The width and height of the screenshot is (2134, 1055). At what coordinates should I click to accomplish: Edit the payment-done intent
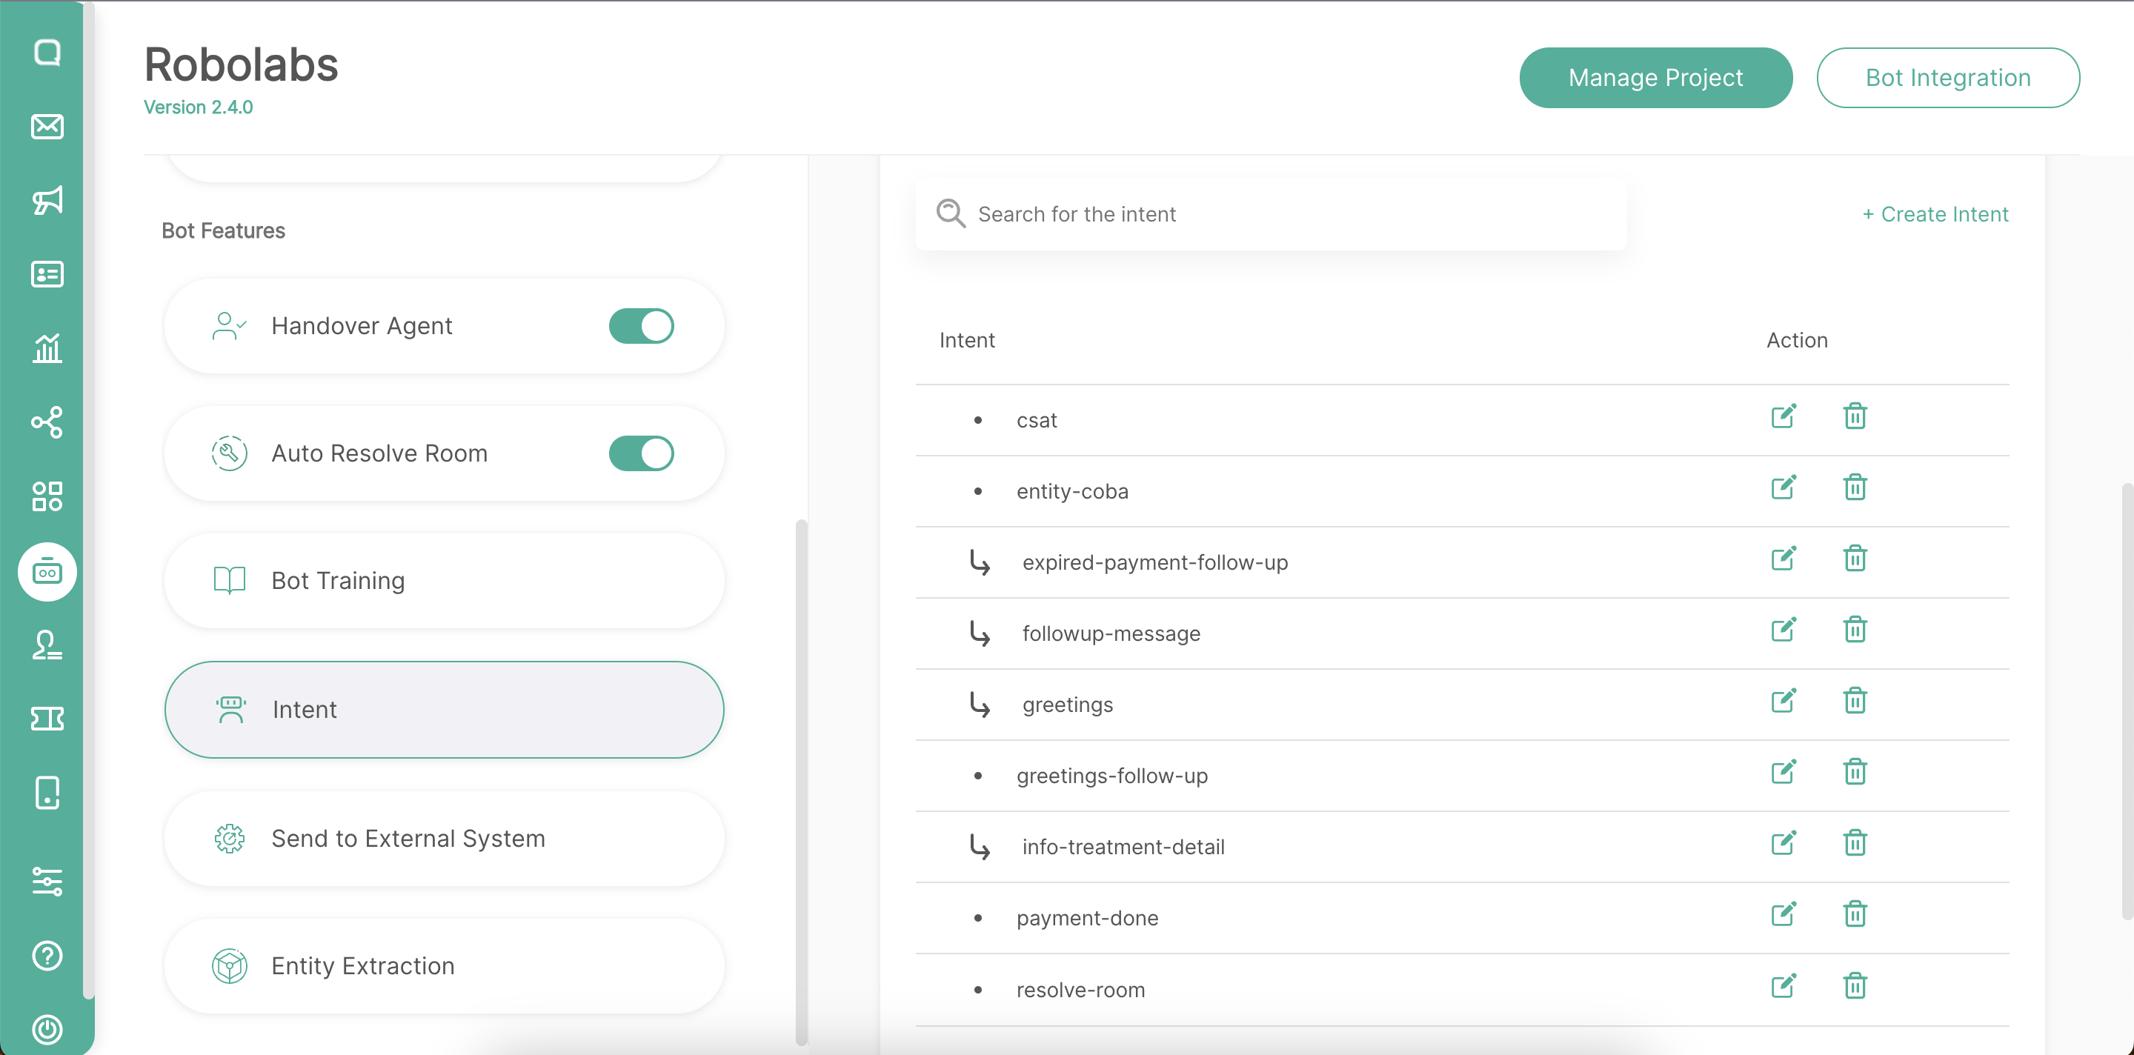click(1783, 915)
